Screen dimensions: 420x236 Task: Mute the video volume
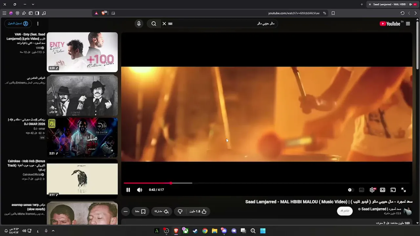[x=139, y=190]
